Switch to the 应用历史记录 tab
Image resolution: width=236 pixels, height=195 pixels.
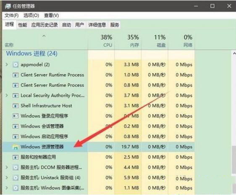tap(45, 25)
